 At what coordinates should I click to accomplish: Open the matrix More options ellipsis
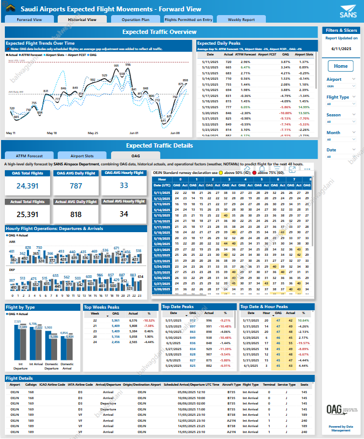click(x=307, y=169)
